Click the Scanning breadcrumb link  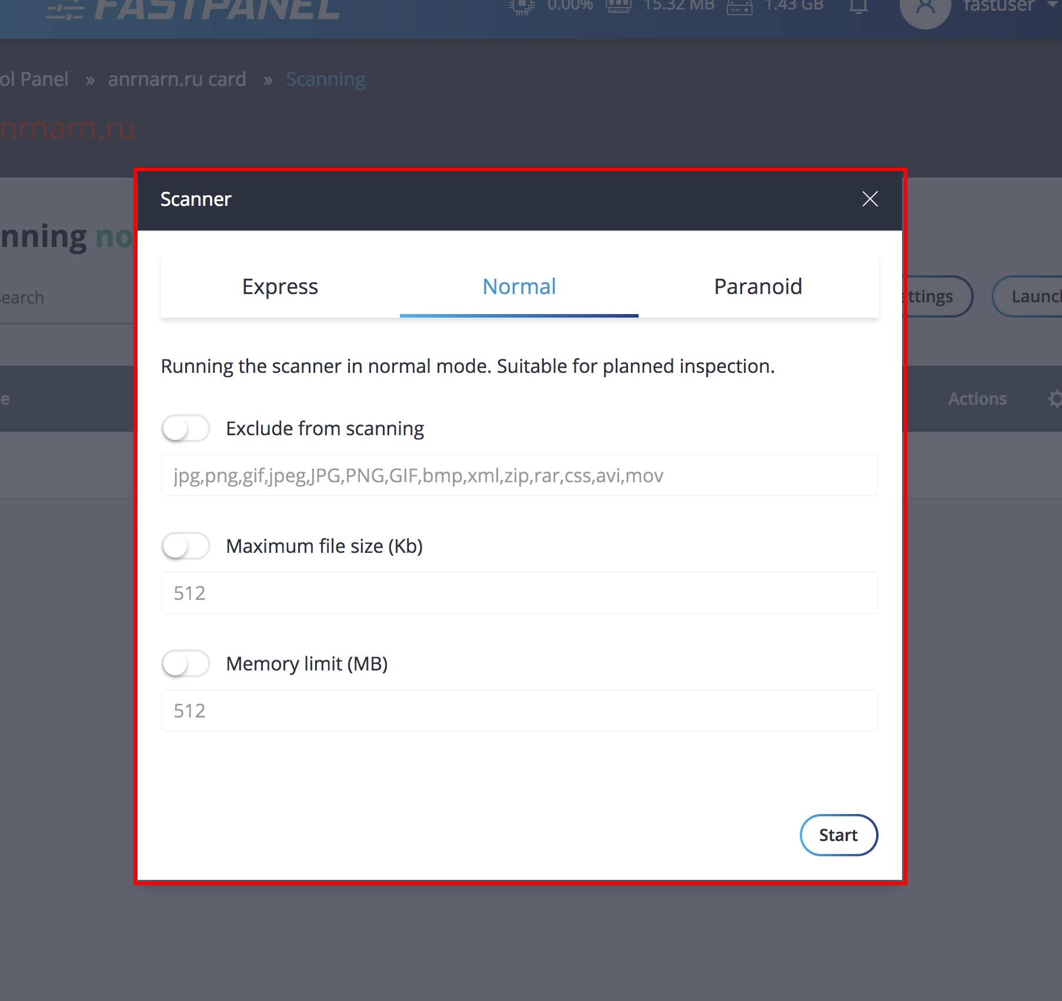click(326, 79)
